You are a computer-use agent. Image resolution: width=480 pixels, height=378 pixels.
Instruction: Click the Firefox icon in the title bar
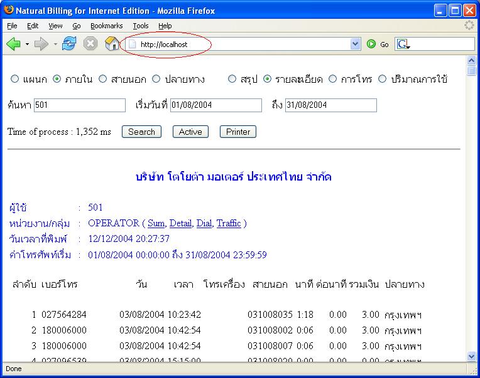tap(9, 10)
